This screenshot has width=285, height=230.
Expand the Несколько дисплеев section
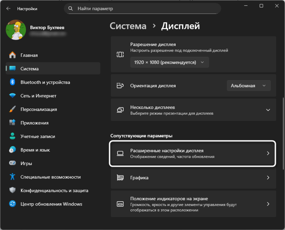pos(268,110)
